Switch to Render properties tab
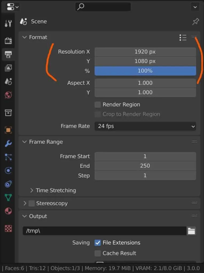The width and height of the screenshot is (204, 273). [x=8, y=41]
